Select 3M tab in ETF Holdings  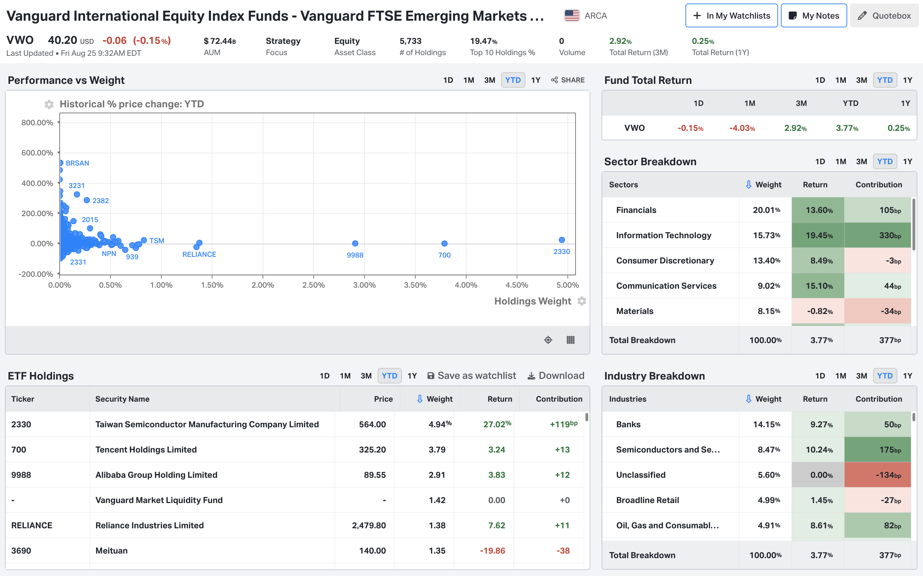point(366,376)
